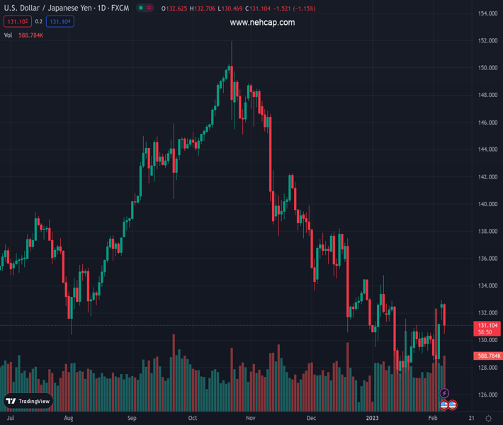Click the Oct label on time axis
The height and width of the screenshot is (425, 503).
(x=192, y=419)
